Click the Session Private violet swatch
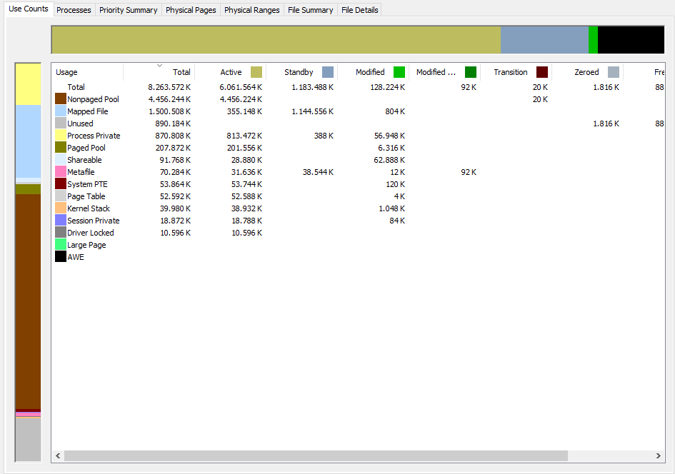Screen dimensions: 675x474 point(61,221)
